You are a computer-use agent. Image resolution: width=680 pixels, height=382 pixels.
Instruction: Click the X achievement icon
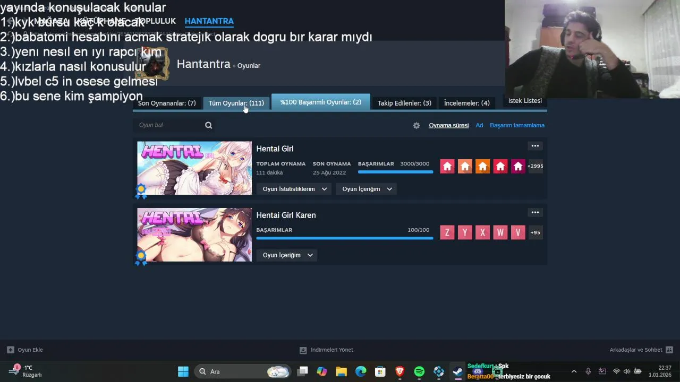point(482,232)
